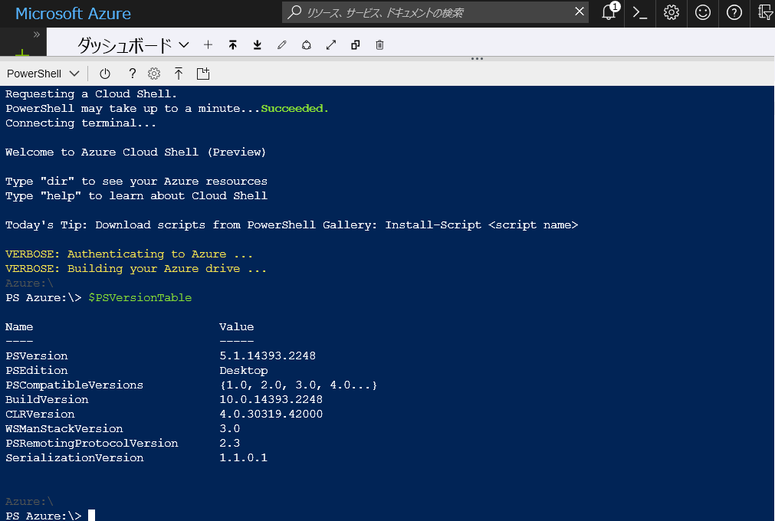Screen dimensions: 775x521
Task: Send feedback via the smiley icon
Action: pyautogui.click(x=702, y=13)
